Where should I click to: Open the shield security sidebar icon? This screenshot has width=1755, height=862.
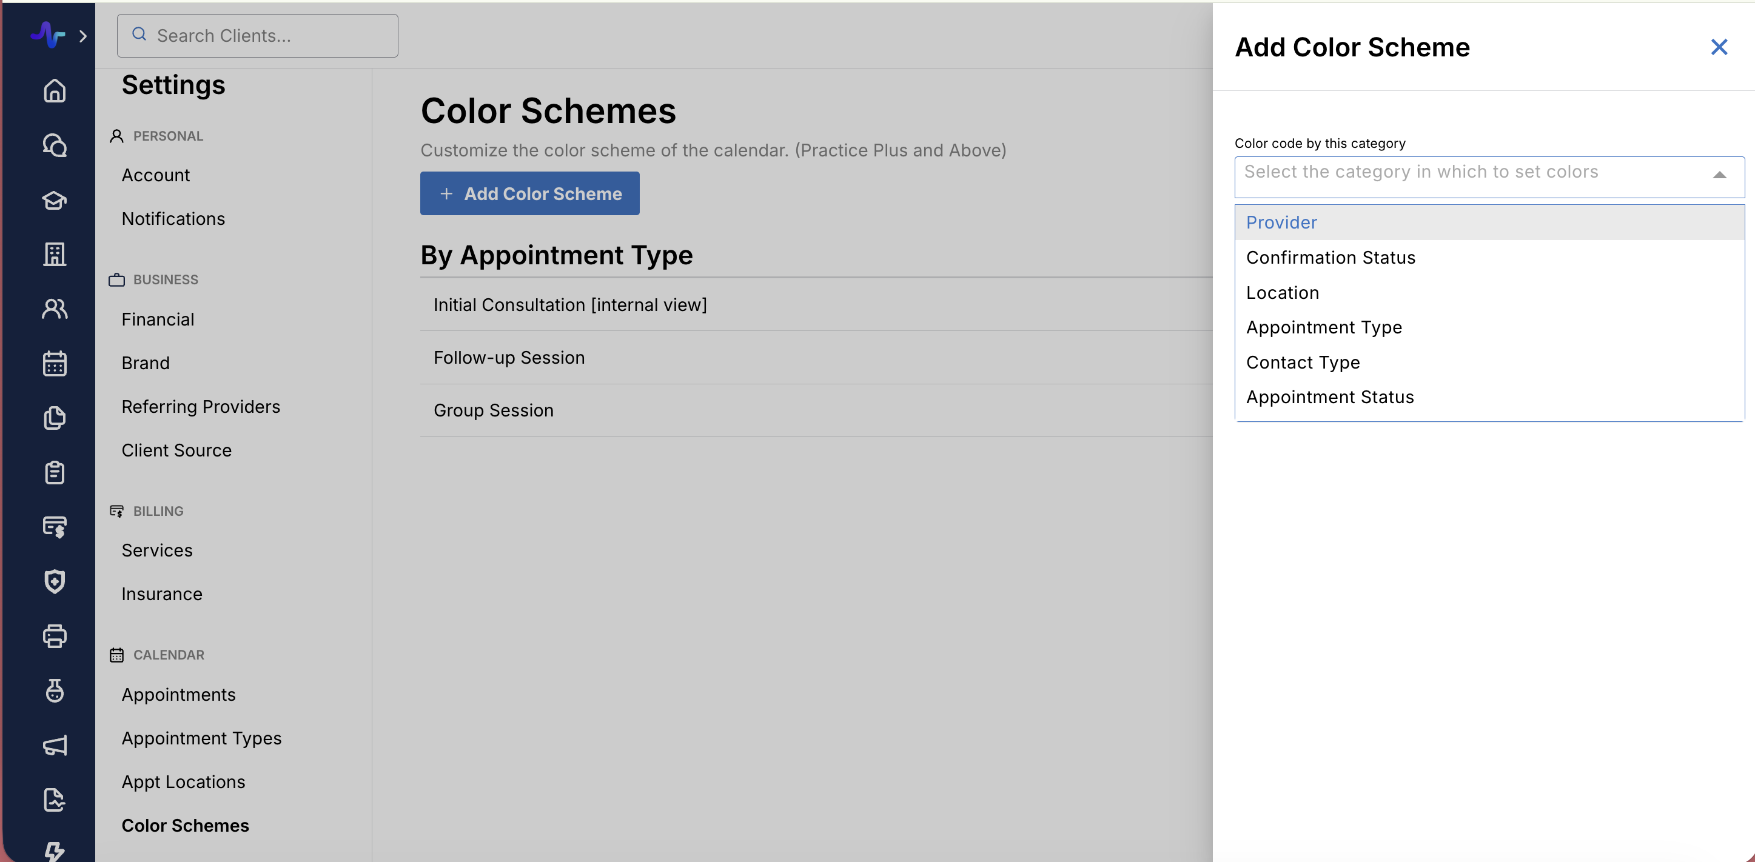click(55, 581)
